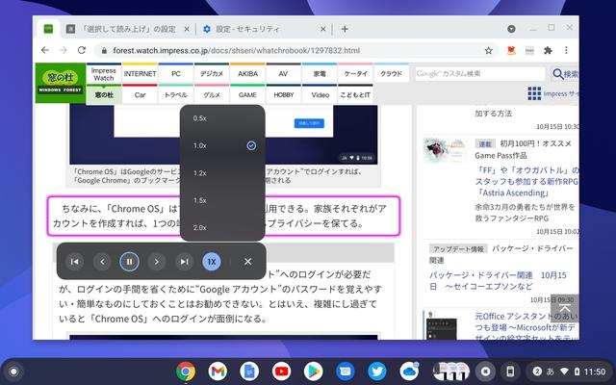Image resolution: width=616 pixels, height=385 pixels.
Task: Go back one sentence in read-aloud controls
Action: click(x=102, y=262)
